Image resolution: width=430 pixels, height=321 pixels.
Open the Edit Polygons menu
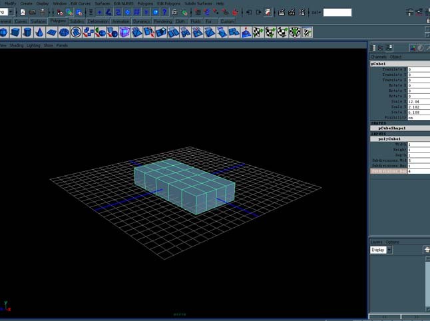[168, 3]
